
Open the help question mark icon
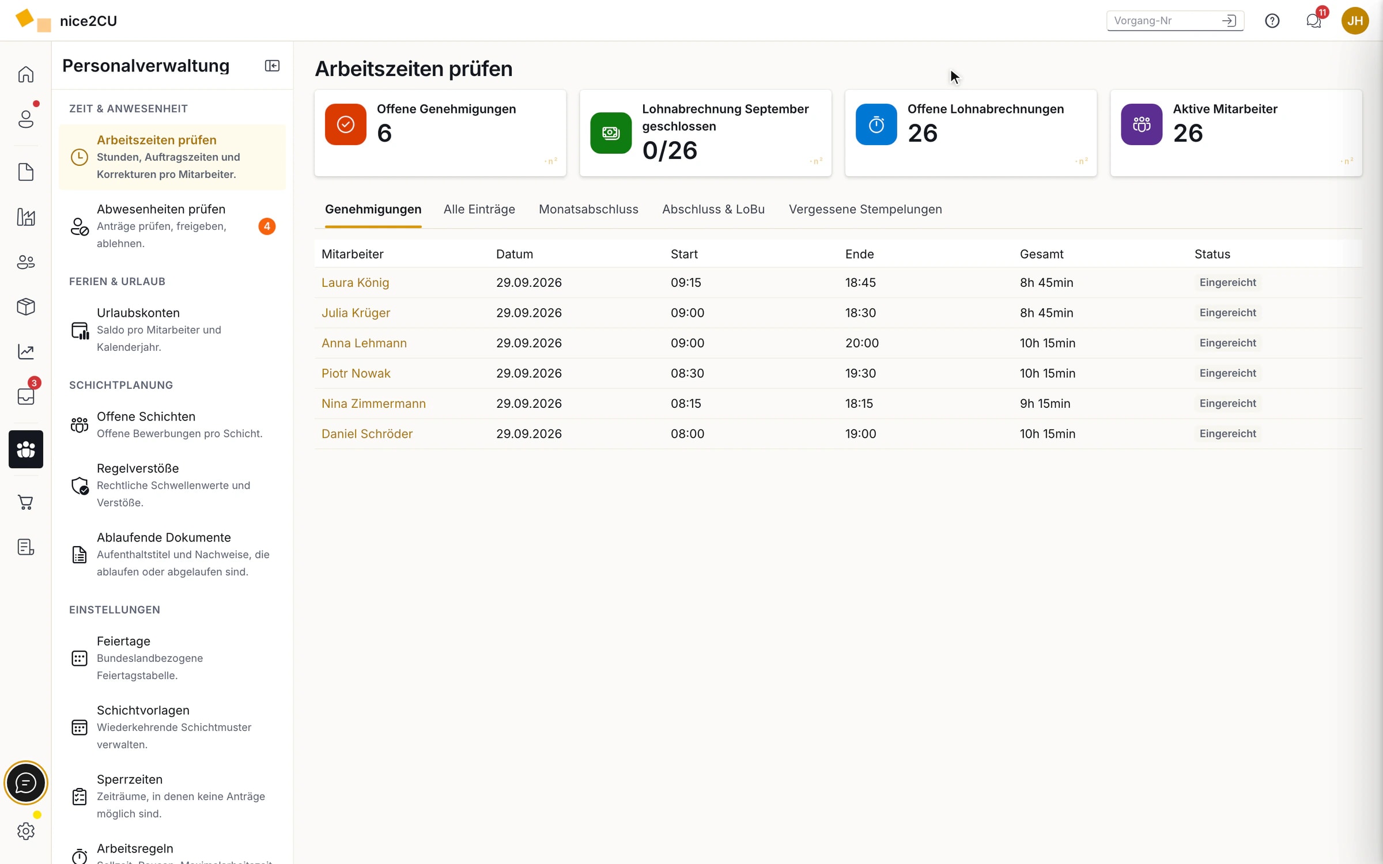(1272, 21)
